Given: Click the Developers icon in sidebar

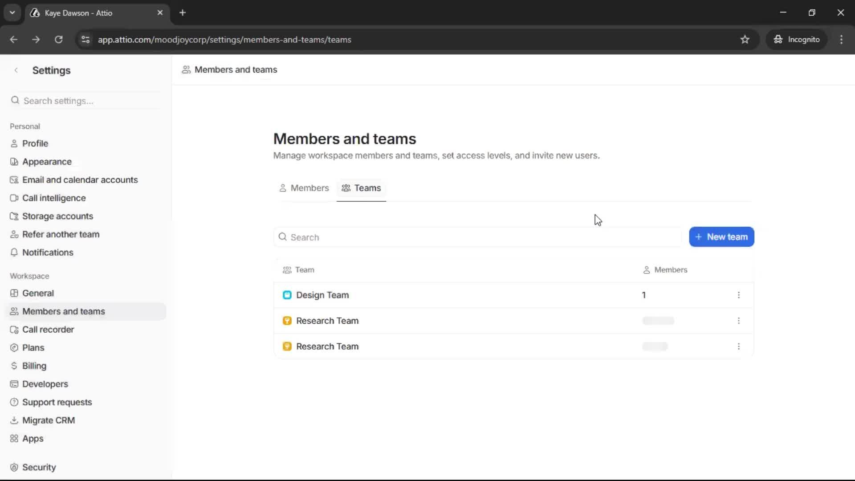Looking at the screenshot, I should [14, 384].
